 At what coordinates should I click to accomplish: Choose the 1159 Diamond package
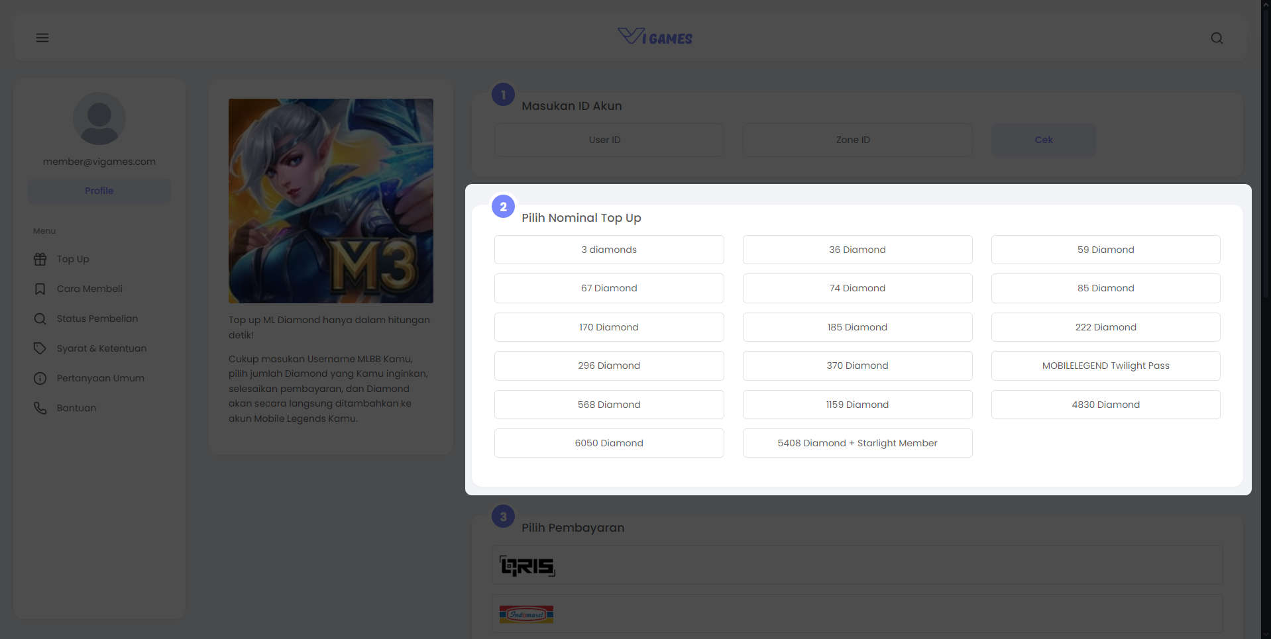(x=857, y=405)
